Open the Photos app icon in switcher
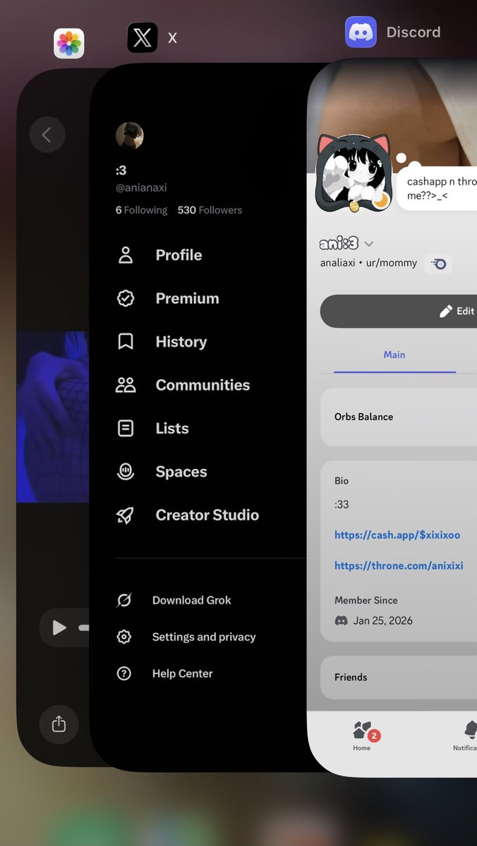 point(69,44)
